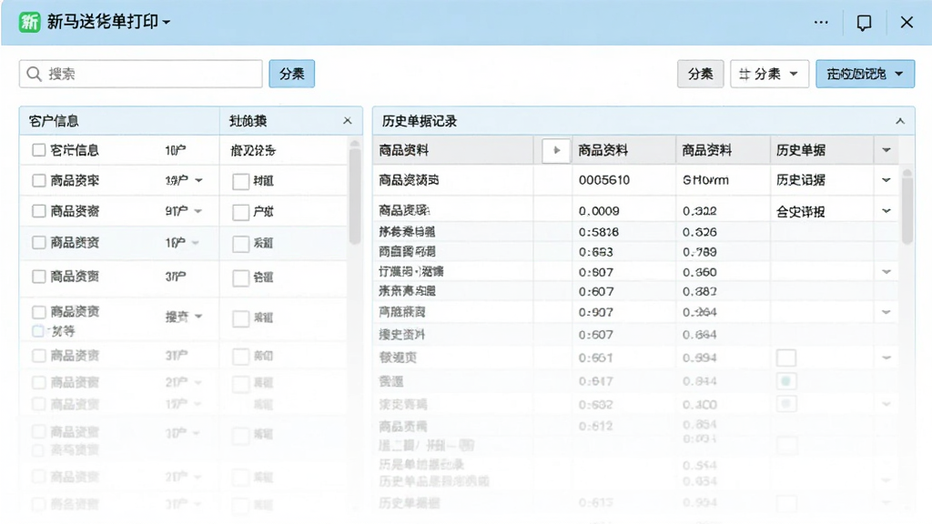
Task: Open the dropdown arrow next to 91户
Action: pyautogui.click(x=198, y=211)
